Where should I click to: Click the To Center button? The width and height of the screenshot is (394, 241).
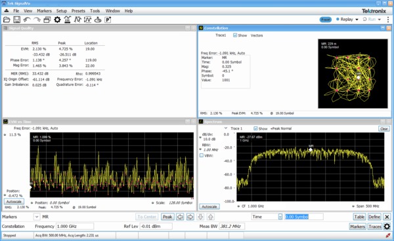[147, 217]
